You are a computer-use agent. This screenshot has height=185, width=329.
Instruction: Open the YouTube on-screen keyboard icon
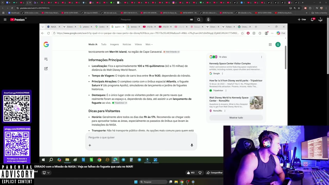click(191, 20)
